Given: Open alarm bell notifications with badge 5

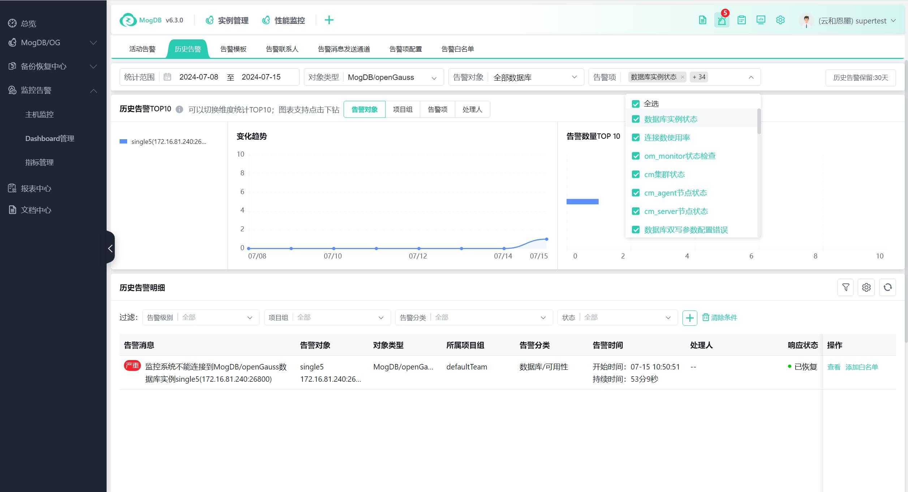Looking at the screenshot, I should tap(722, 20).
